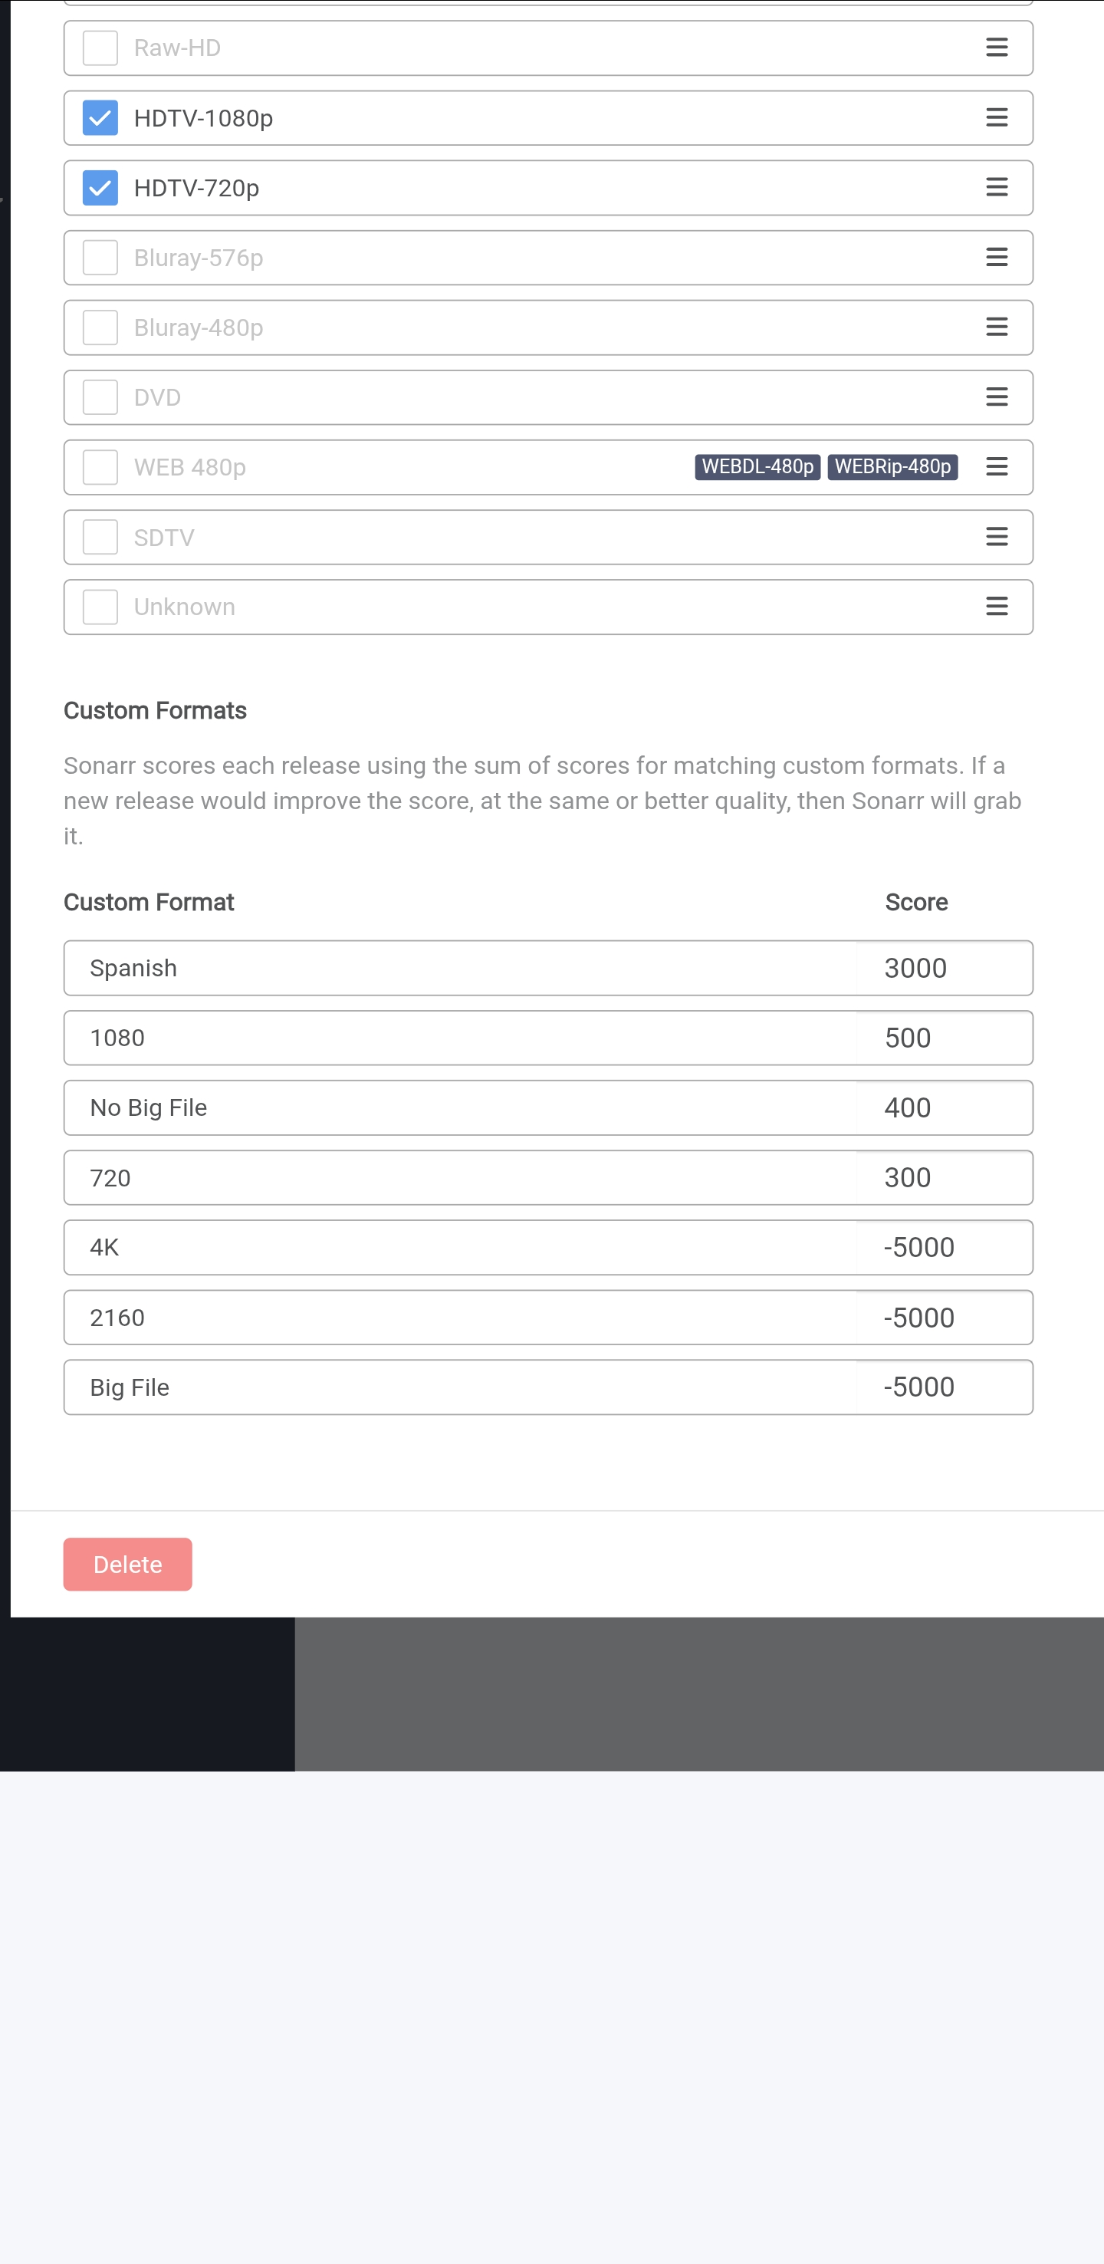The width and height of the screenshot is (1104, 2264).
Task: Check the DVD quality checkbox
Action: (100, 397)
